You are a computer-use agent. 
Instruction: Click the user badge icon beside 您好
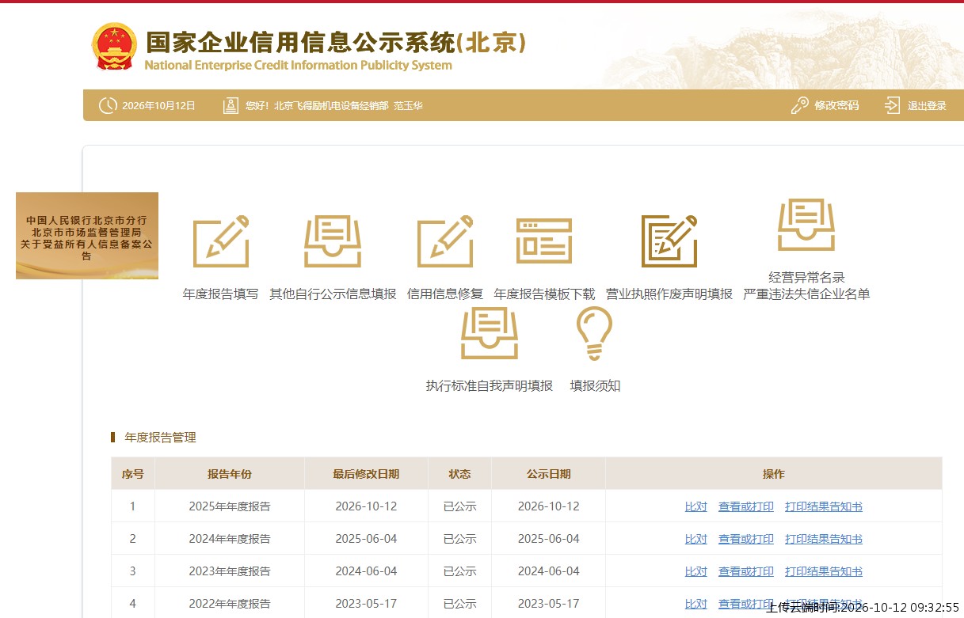tap(231, 105)
